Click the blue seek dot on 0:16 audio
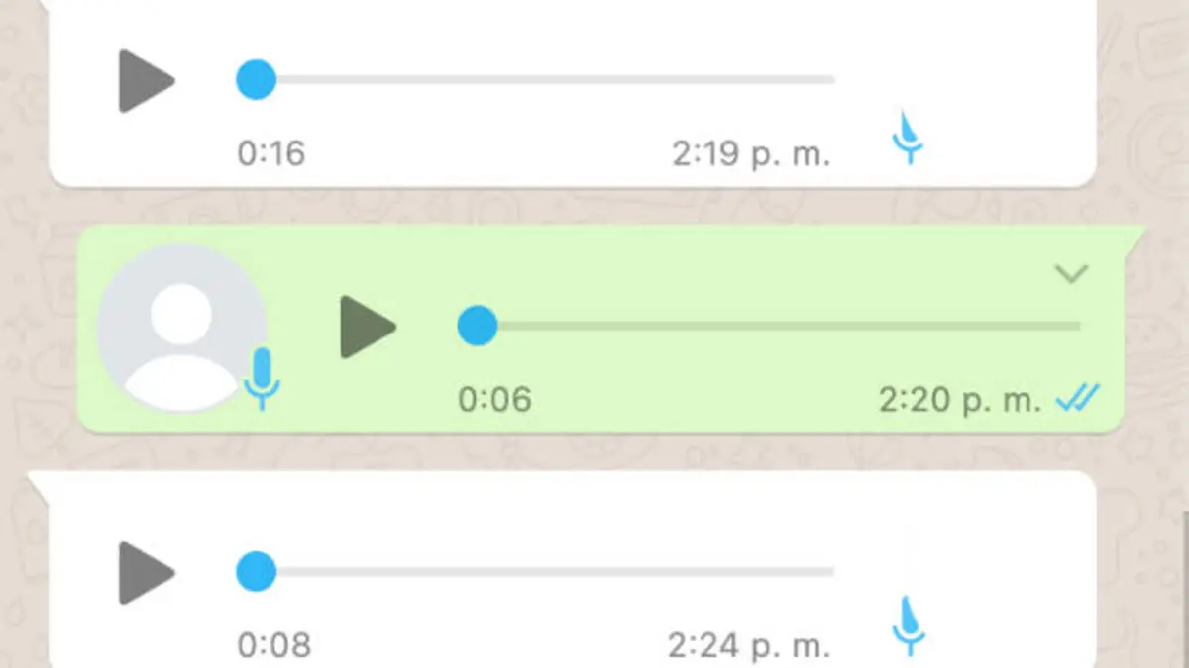The width and height of the screenshot is (1189, 668). click(x=256, y=79)
